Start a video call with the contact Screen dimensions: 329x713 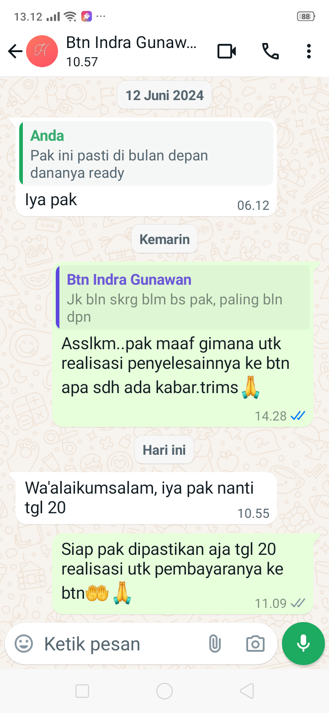tap(227, 51)
